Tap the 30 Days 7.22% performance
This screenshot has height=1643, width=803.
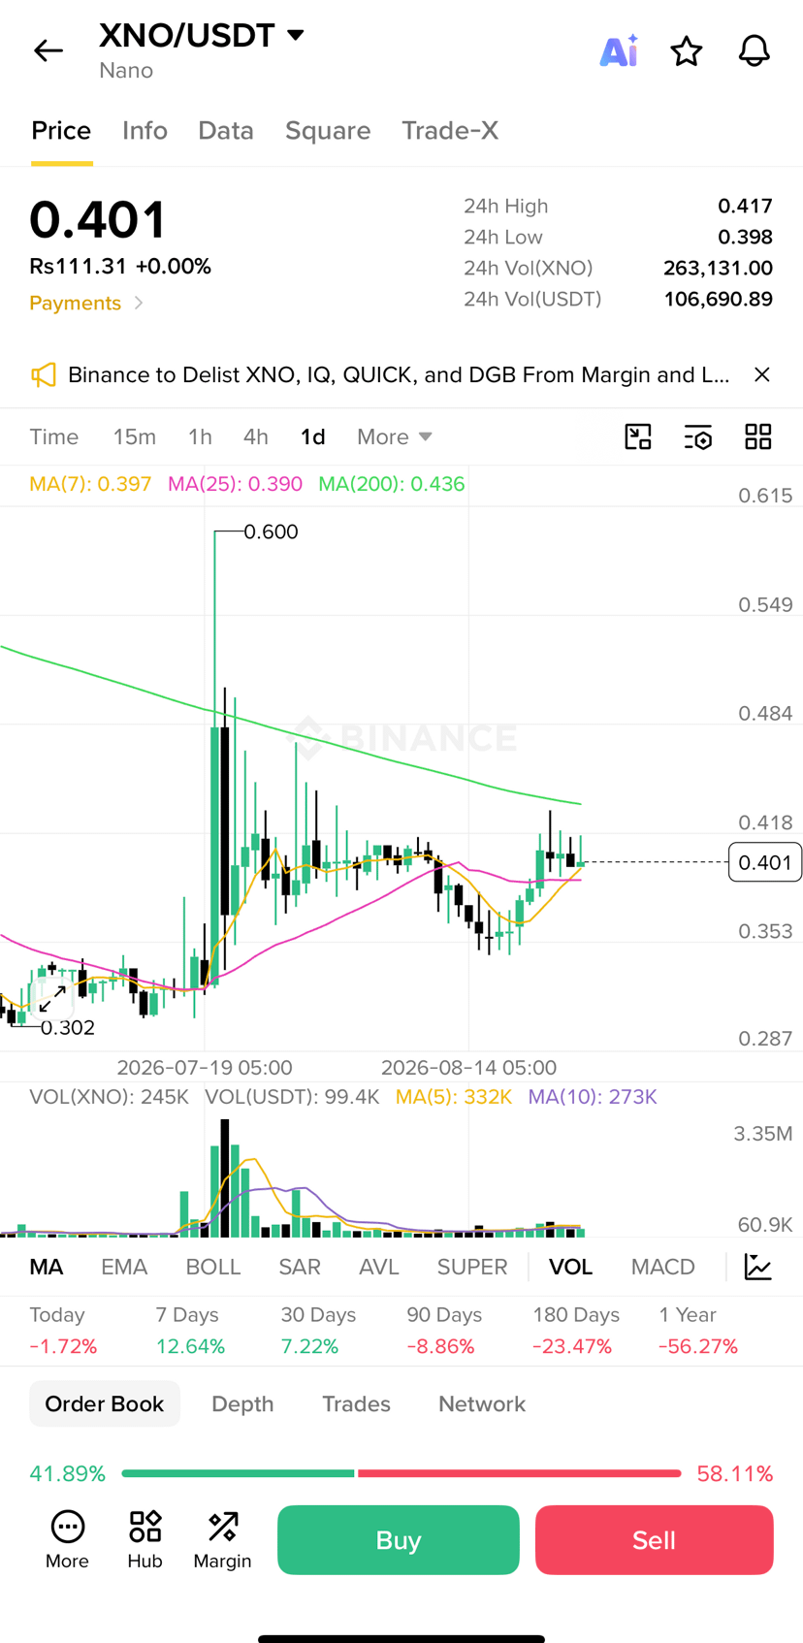pyautogui.click(x=318, y=1331)
